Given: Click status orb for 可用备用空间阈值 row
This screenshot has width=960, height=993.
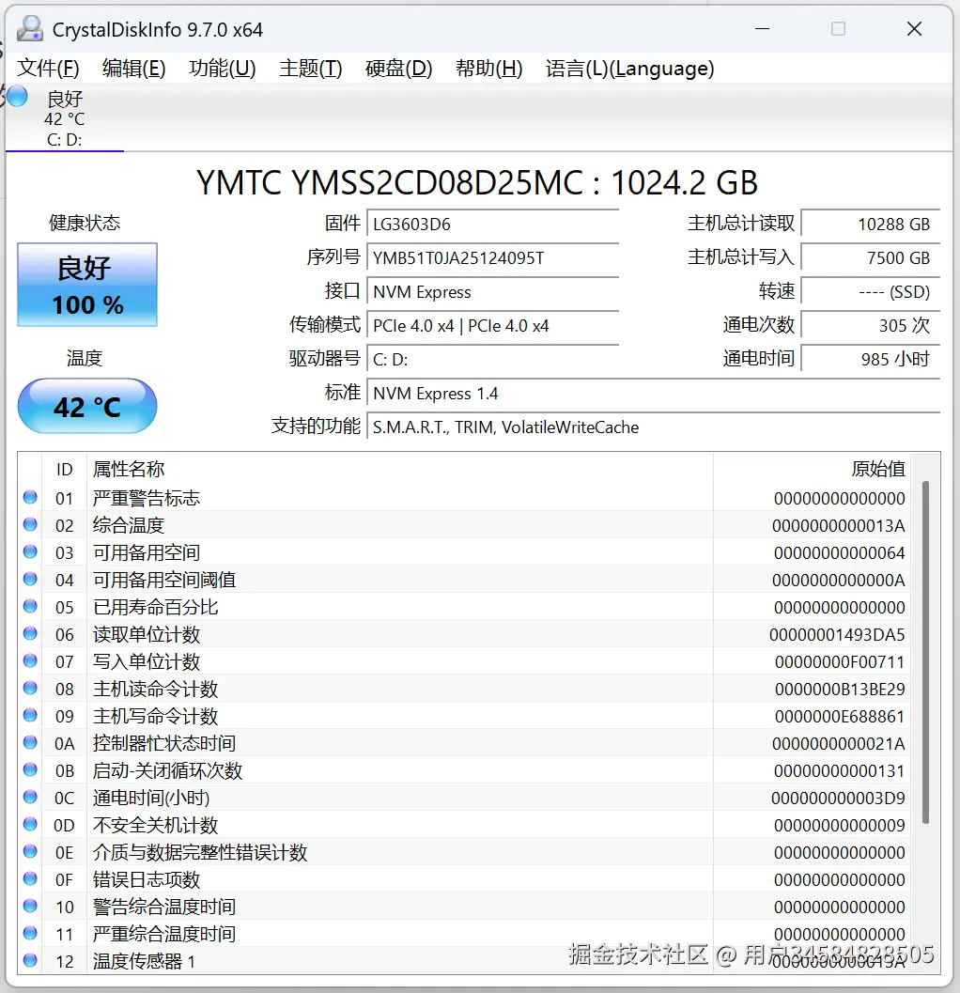Looking at the screenshot, I should [x=30, y=579].
